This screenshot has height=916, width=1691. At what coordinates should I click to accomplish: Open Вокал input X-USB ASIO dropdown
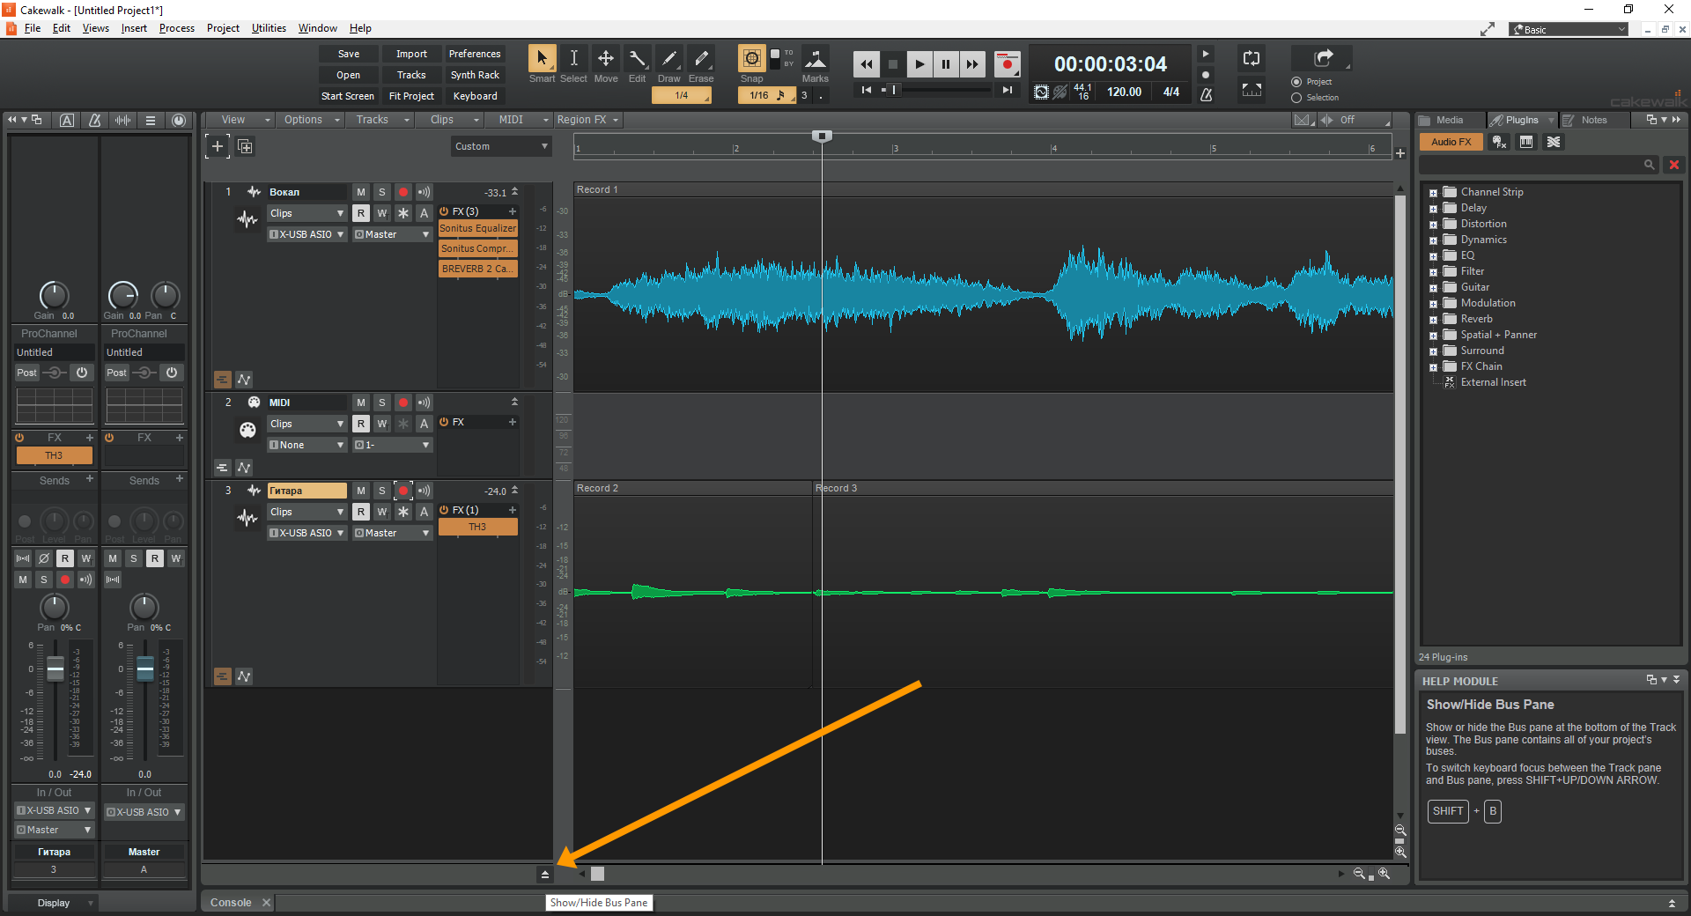pyautogui.click(x=306, y=234)
